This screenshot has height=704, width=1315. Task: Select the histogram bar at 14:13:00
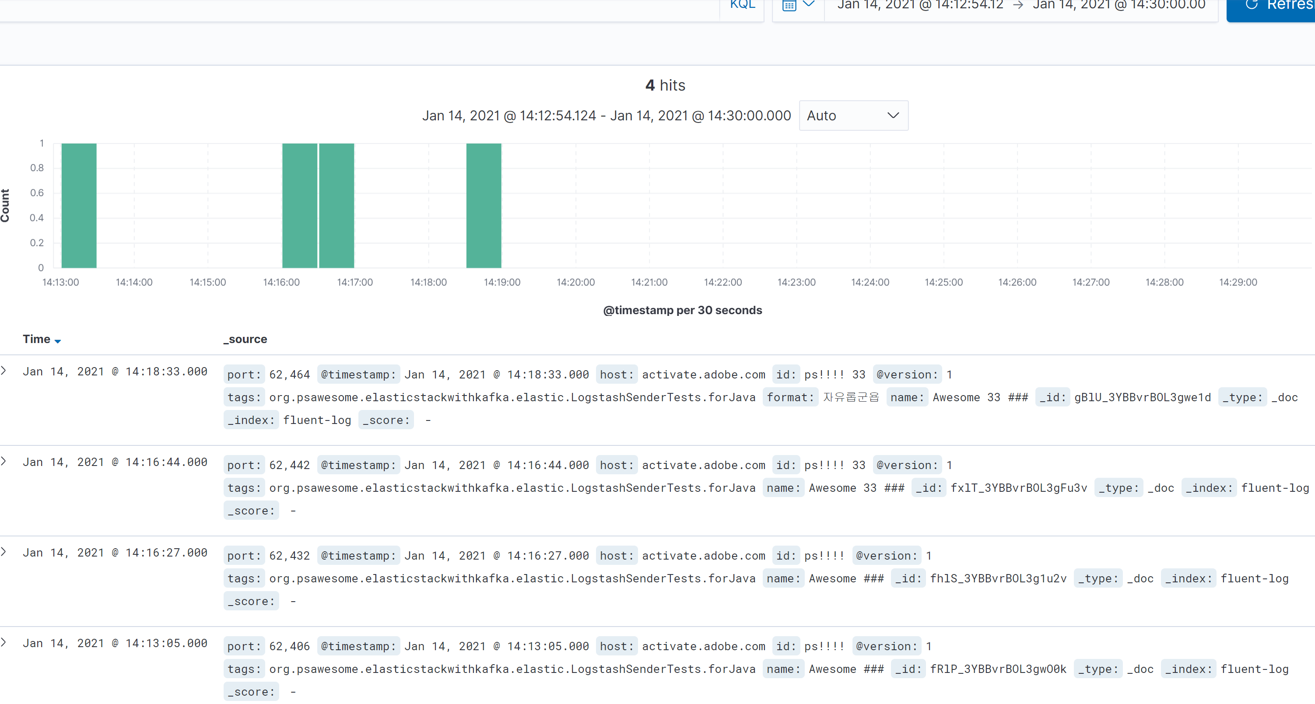point(79,206)
